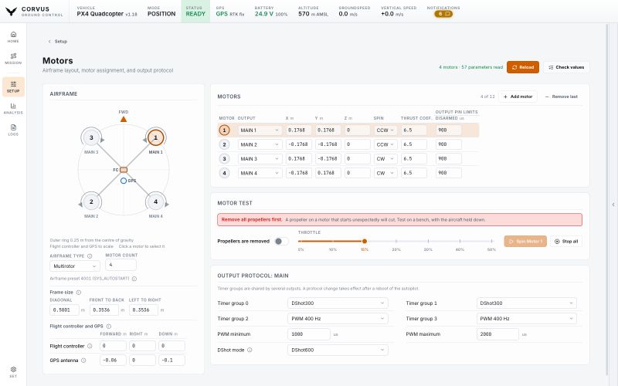Open the Logs sidebar icon
Screen dimensions: 618x386
[13, 130]
